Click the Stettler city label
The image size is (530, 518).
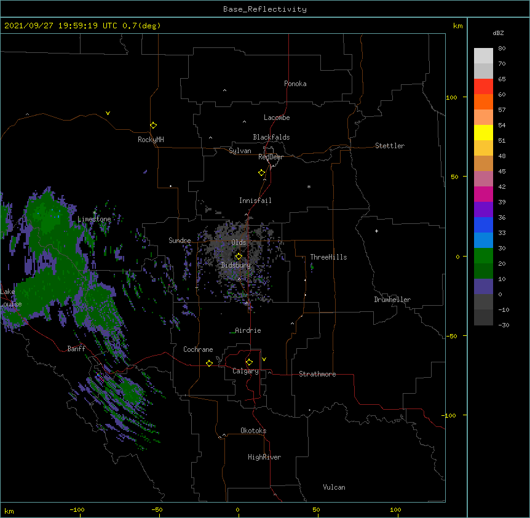tap(390, 146)
